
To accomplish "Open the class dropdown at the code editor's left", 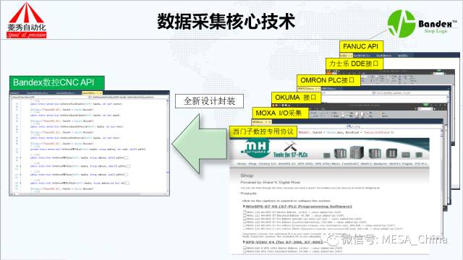I will [x=50, y=97].
